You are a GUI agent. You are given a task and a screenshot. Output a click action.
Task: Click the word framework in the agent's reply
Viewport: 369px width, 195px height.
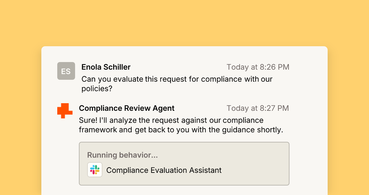[x=98, y=130]
